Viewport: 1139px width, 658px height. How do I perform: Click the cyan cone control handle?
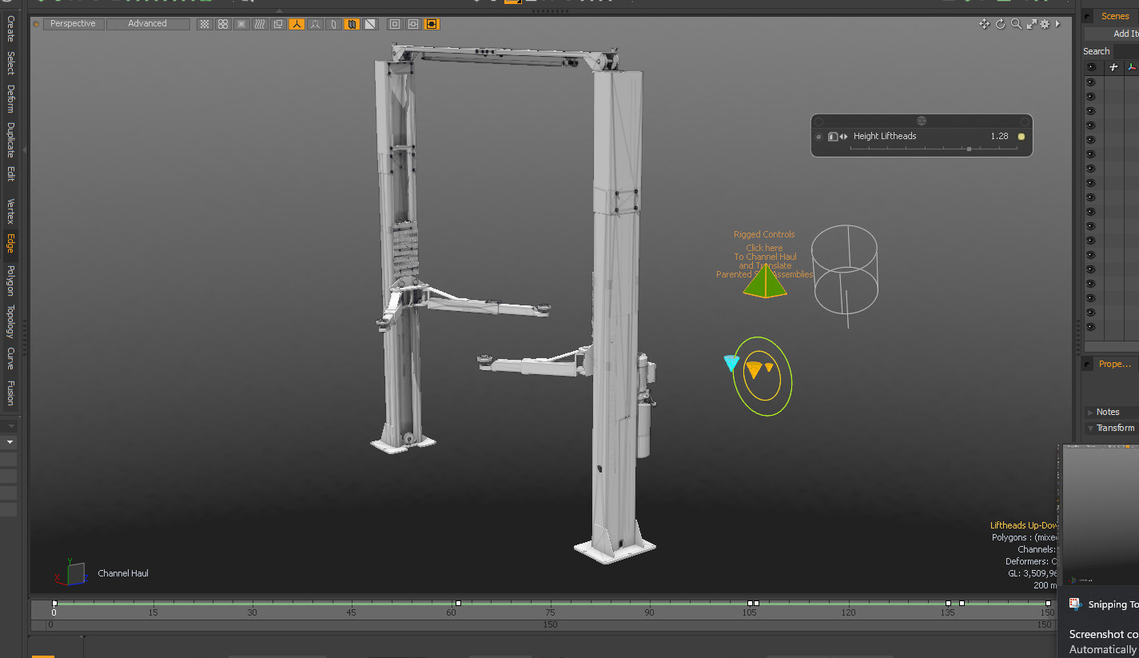coord(731,363)
